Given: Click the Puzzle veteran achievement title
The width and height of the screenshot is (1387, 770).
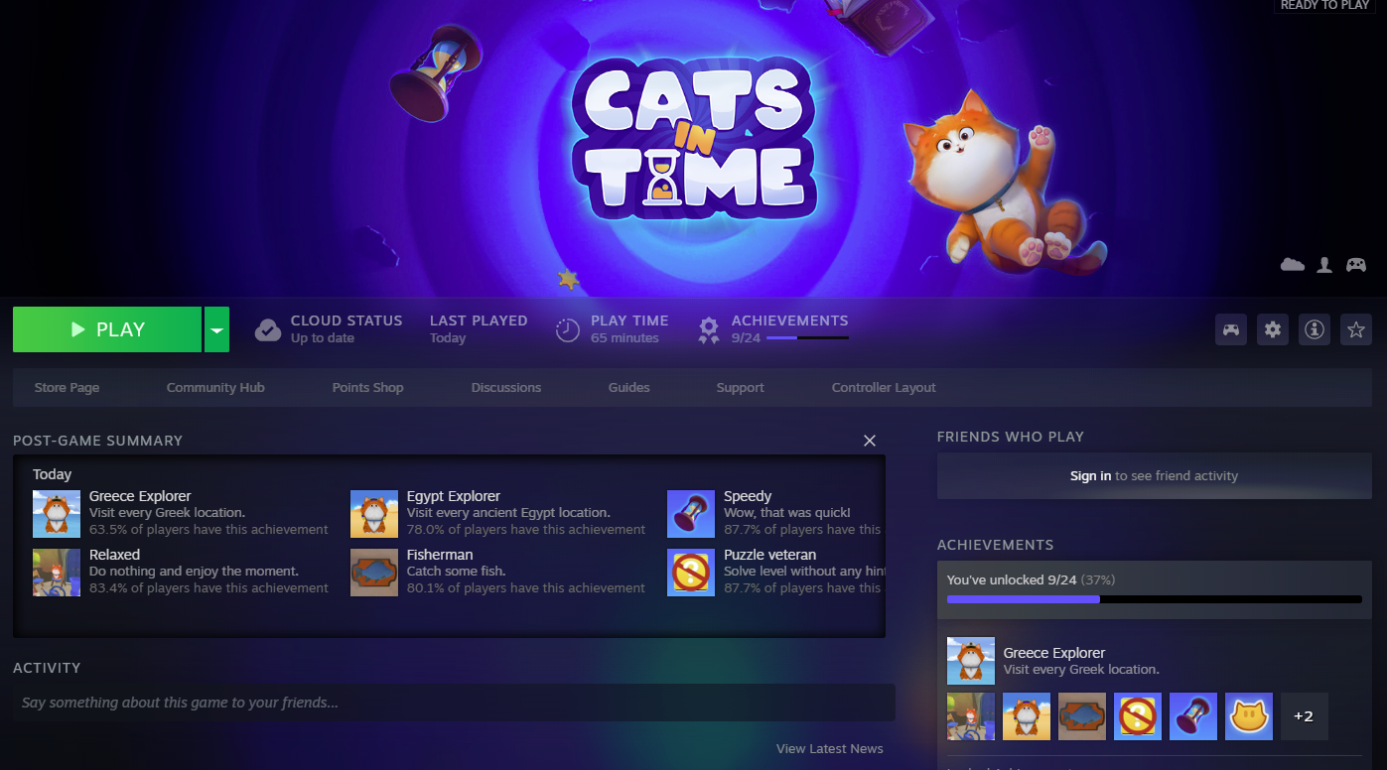Looking at the screenshot, I should pos(770,555).
